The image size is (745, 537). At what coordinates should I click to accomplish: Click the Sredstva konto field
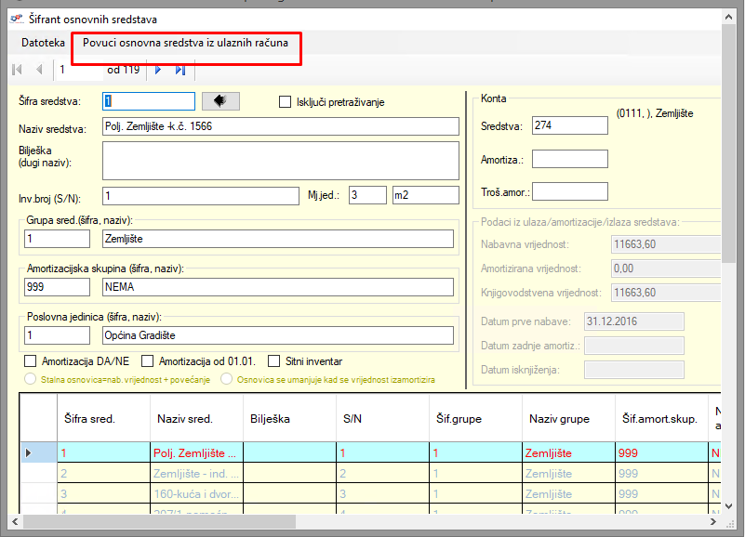[x=569, y=126]
